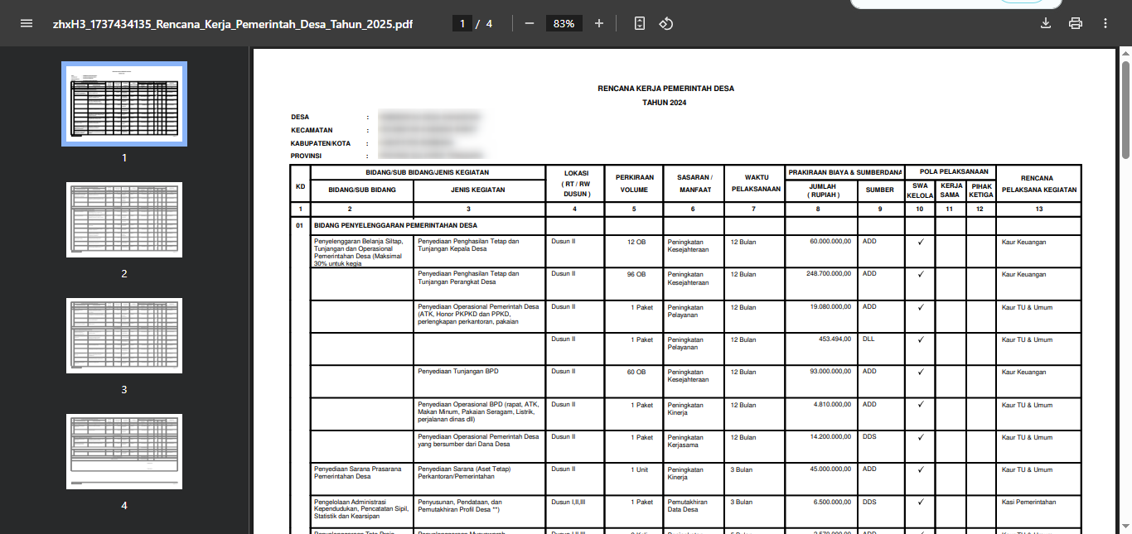Screen dimensions: 1132x534
Task: Click the LOKASI column header
Action: pos(576,183)
